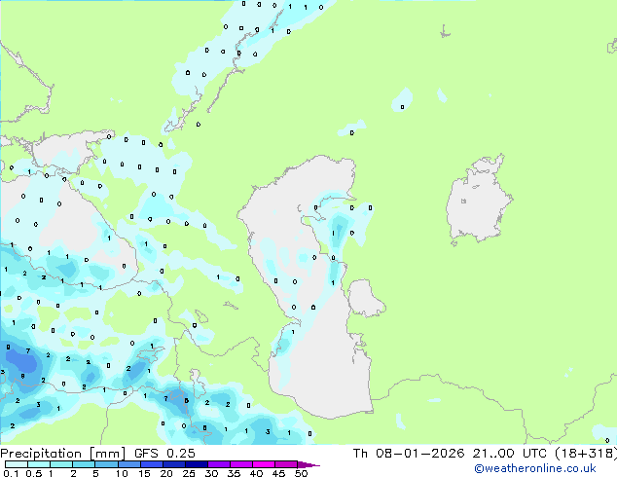Click the legend label '0.5'
This screenshot has height=477, width=617.
(x=34, y=473)
